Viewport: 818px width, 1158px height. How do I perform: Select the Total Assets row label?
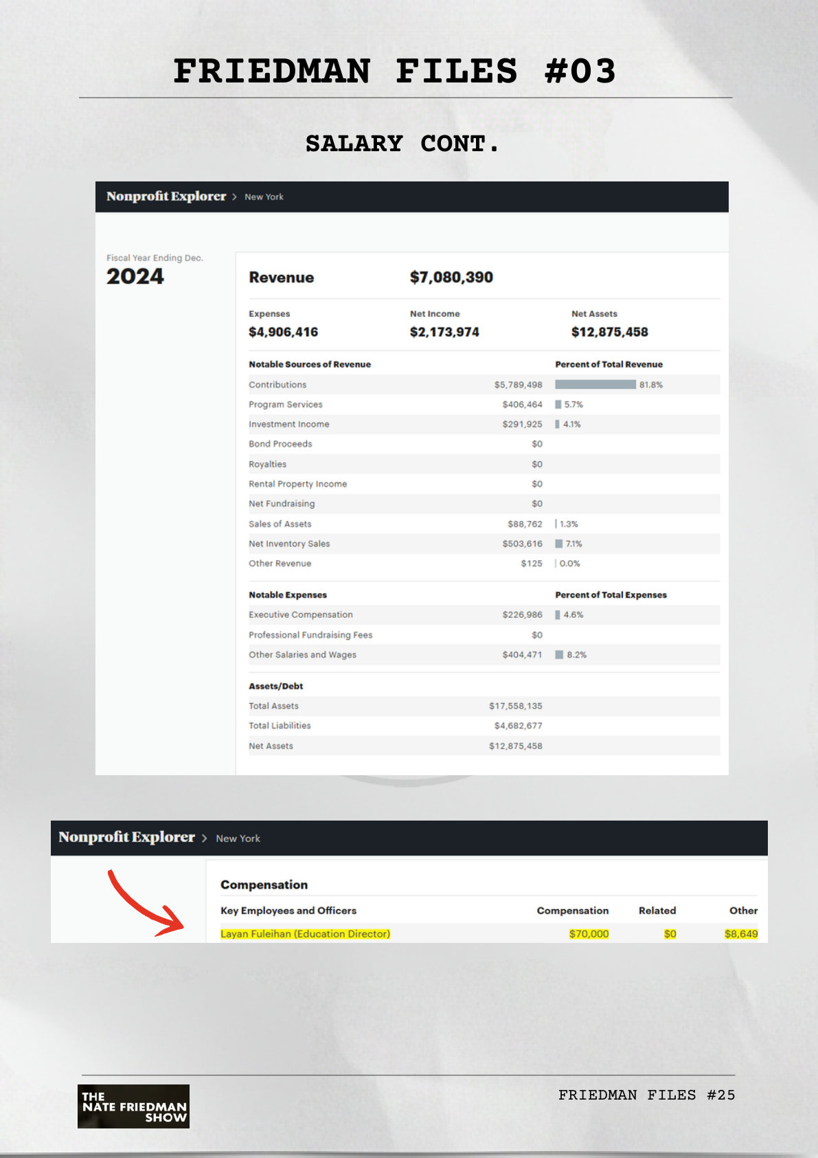(x=273, y=706)
